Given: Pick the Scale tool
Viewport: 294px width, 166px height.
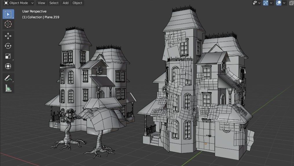Looking at the screenshot, I should pyautogui.click(x=8, y=56).
